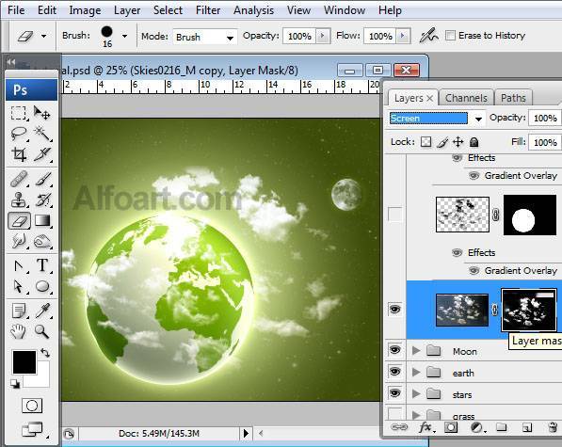Add layer mask from panel bottom
562x447 pixels.
click(451, 427)
